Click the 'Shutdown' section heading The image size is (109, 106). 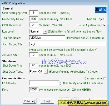point(9,61)
